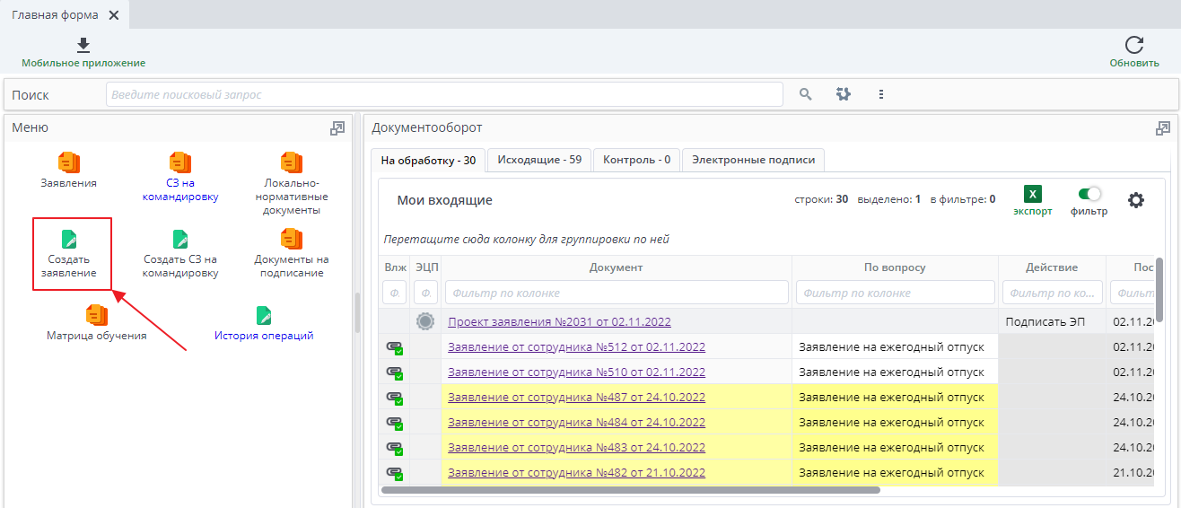Open Матрица обучения menu icon
Screen dimensions: 1181x508
pyautogui.click(x=96, y=316)
